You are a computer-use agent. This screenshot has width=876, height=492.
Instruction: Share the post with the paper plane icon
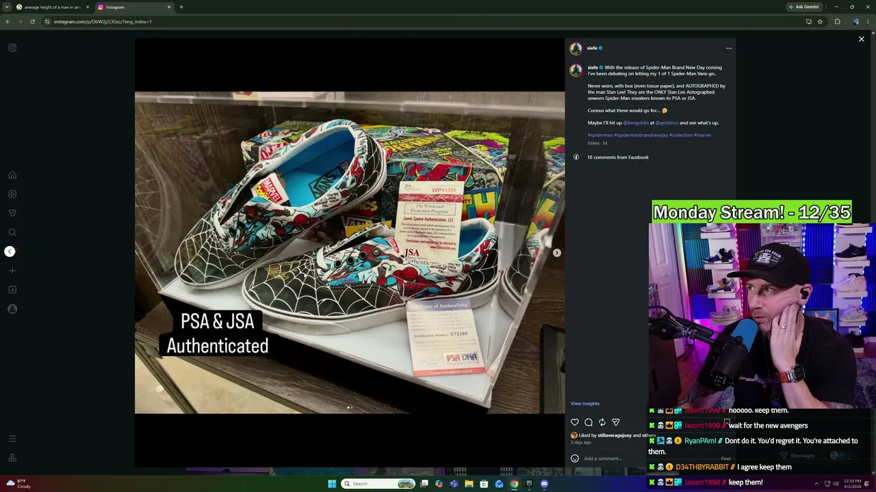[616, 422]
